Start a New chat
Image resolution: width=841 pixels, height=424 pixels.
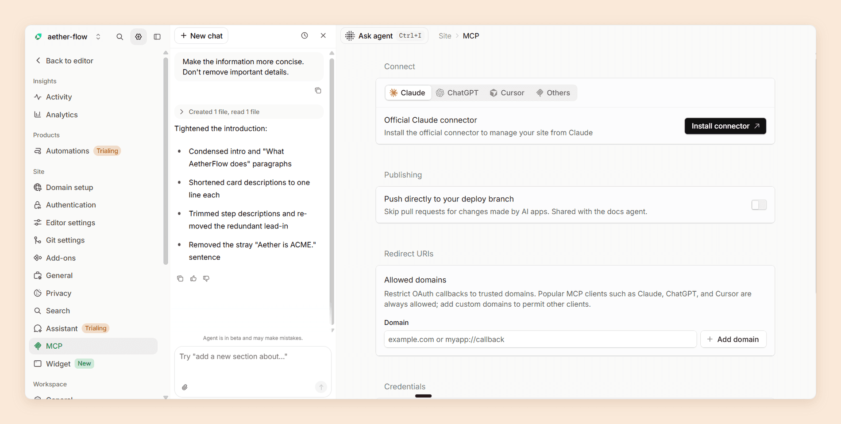[201, 36]
